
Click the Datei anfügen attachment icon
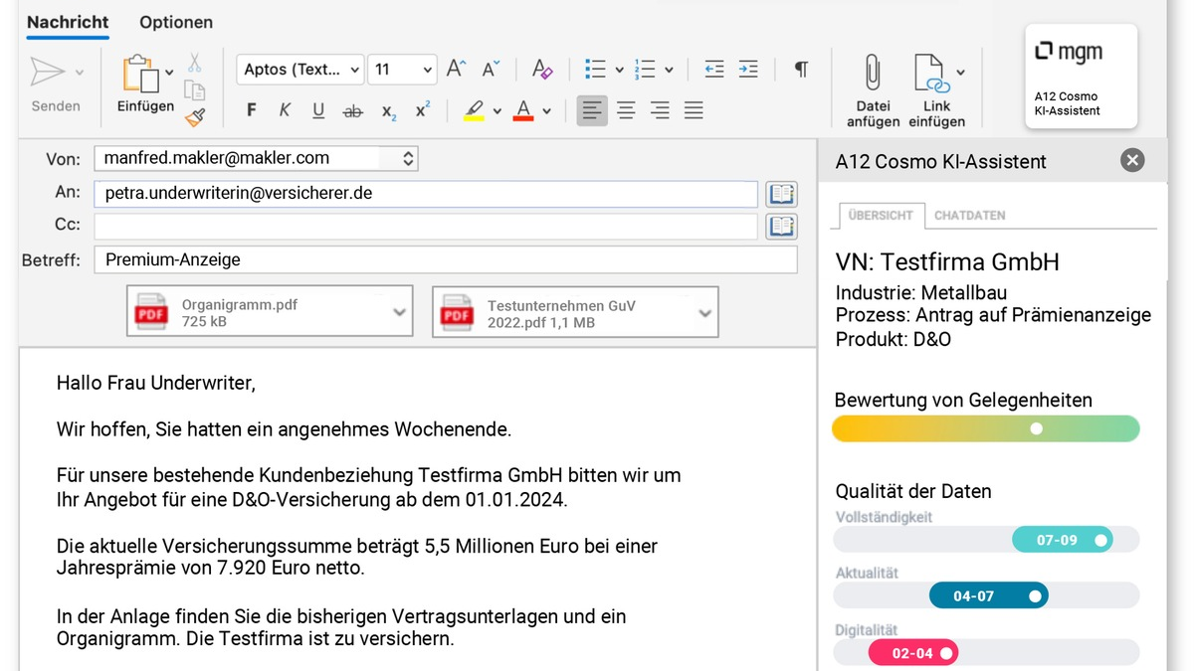[872, 72]
